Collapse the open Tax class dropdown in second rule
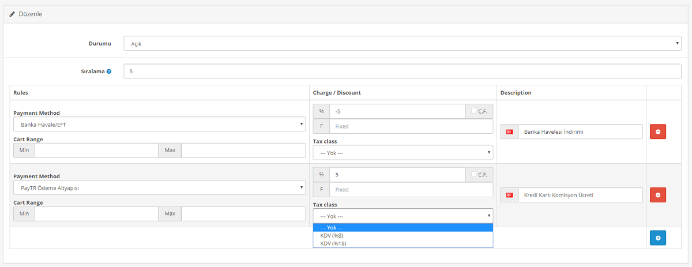Screen dimensions: 692x267 pyautogui.click(x=403, y=216)
